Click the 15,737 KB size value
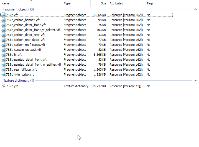199x147 pixels. click(99, 86)
